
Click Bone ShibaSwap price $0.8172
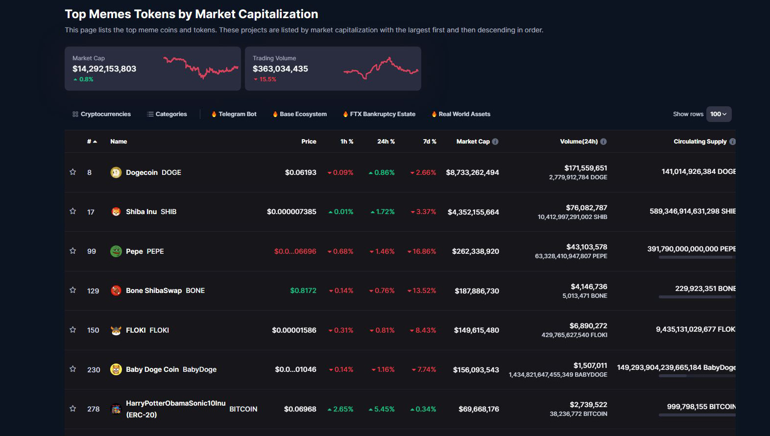303,291
